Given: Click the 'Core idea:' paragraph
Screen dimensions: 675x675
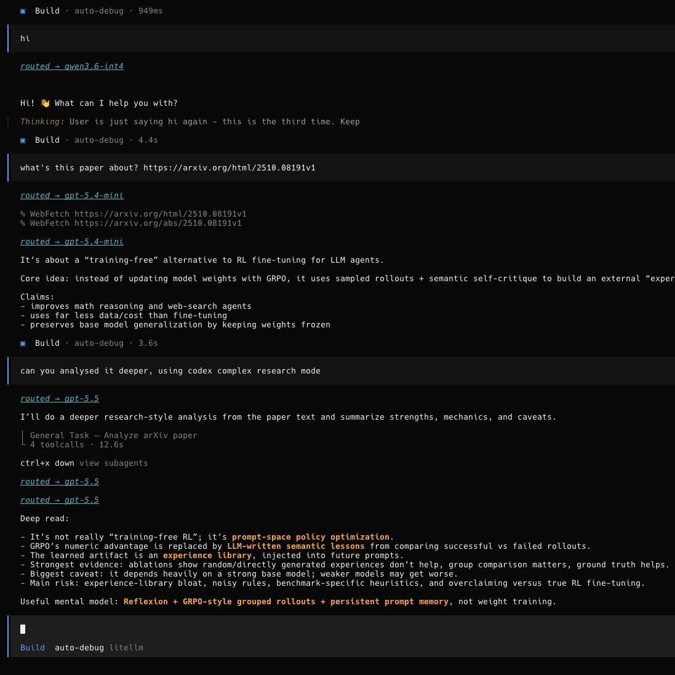Looking at the screenshot, I should tap(348, 279).
